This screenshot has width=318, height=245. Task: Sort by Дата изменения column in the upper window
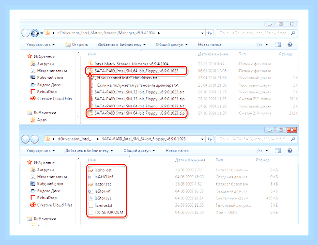213,54
